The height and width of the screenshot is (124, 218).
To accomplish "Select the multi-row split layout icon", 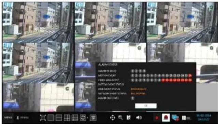I will pyautogui.click(x=75, y=118).
